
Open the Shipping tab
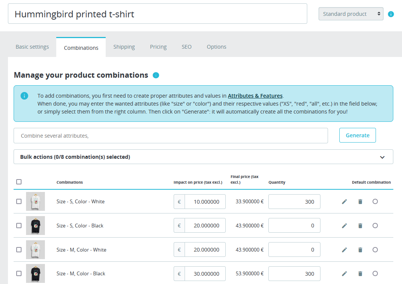coord(124,47)
